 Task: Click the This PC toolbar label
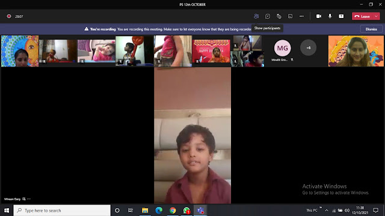[x=312, y=211]
